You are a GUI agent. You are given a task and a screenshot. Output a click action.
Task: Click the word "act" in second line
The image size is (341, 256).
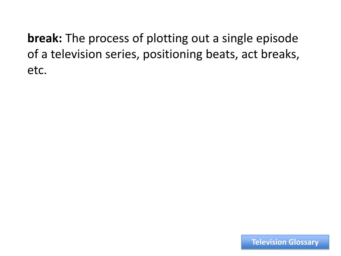pos(249,55)
